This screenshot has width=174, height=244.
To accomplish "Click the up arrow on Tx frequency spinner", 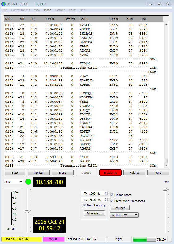I will coord(106,192).
